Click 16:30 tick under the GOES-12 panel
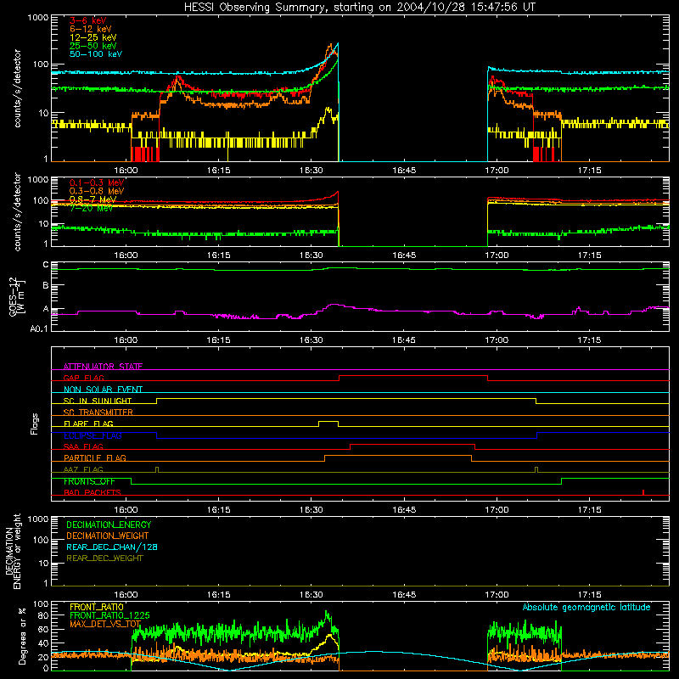This screenshot has height=679, width=679. pos(311,340)
